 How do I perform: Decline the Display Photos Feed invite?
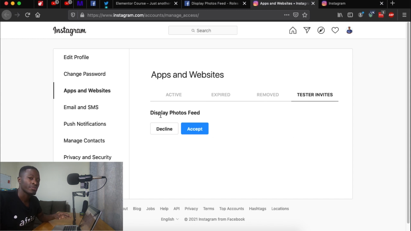[x=164, y=129]
